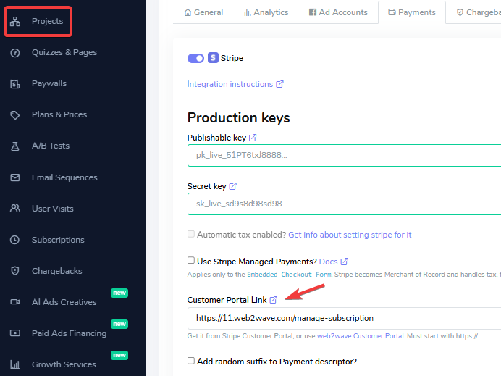Screen dimensions: 501x376
Task: Click into the Secret key field
Action: (x=345, y=204)
